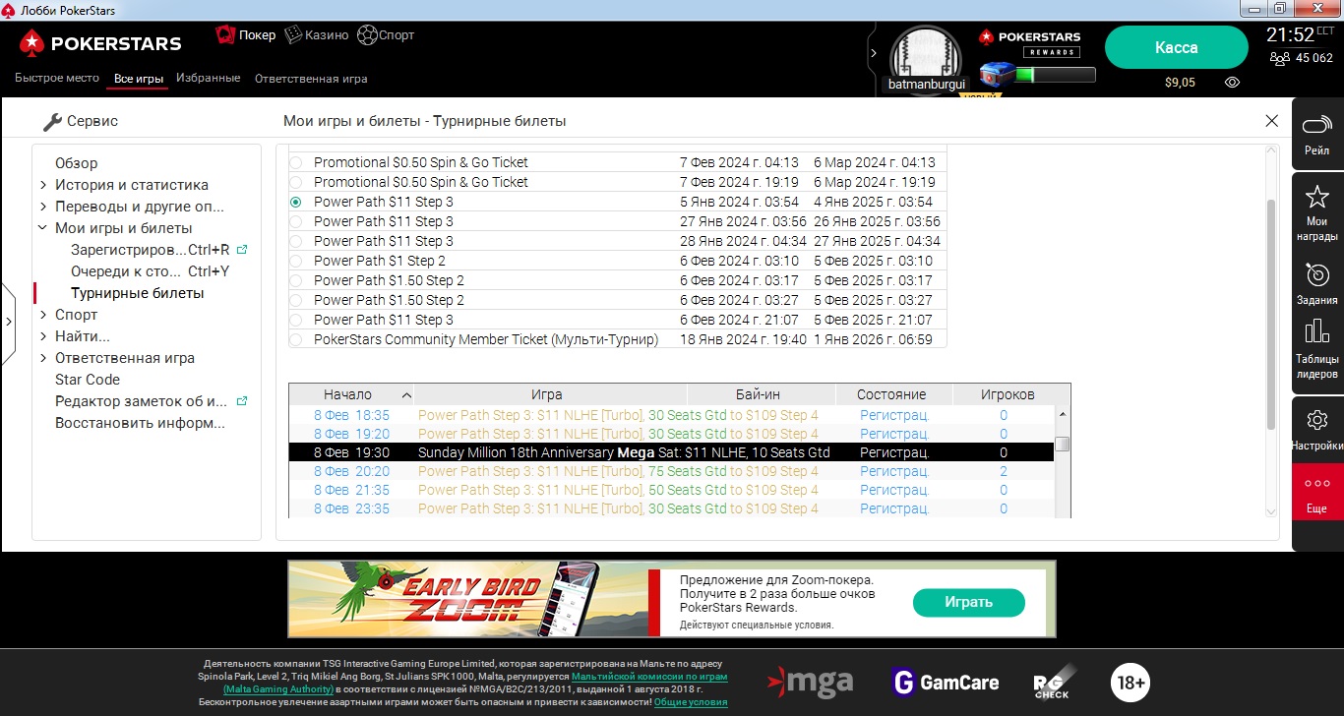Expand Переводы и другие оп... tree node
The height and width of the screenshot is (716, 1344).
pos(43,207)
